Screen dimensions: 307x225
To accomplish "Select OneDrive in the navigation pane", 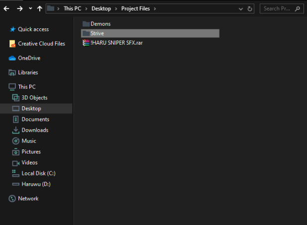I will pyautogui.click(x=29, y=58).
